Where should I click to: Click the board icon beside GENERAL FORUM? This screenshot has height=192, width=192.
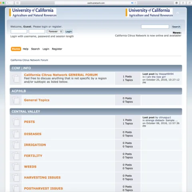(16, 78)
